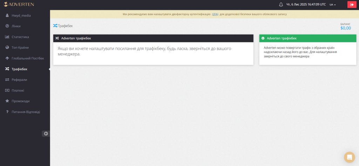
Task: Select Трафікбек in the sidebar
Action: click(19, 69)
